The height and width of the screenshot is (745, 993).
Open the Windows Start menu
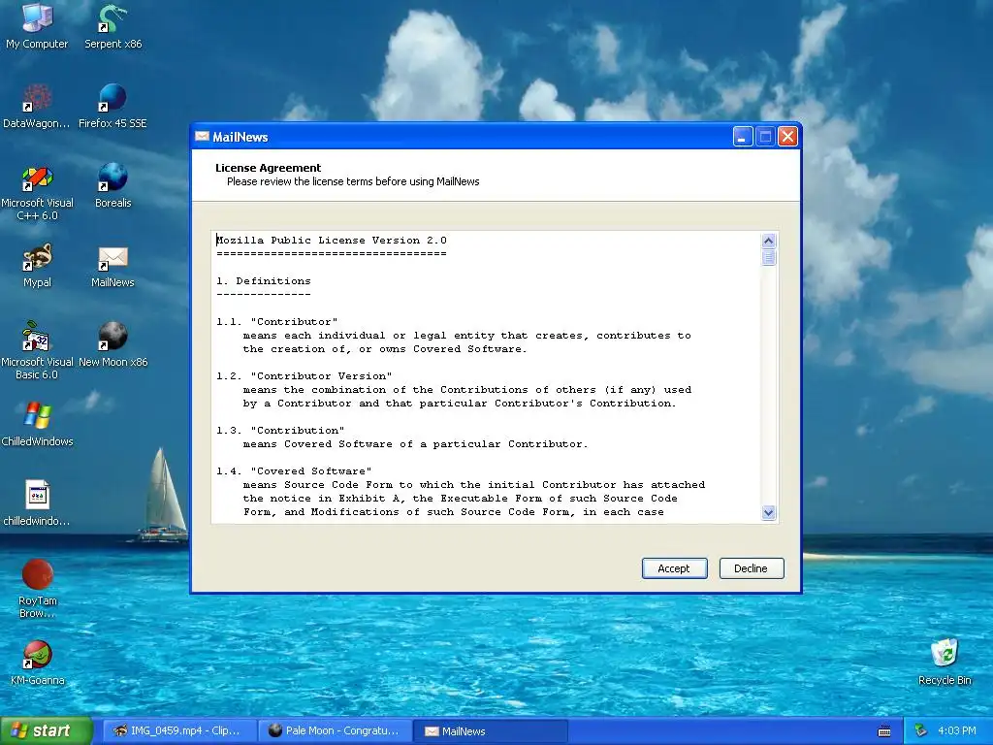(x=47, y=731)
